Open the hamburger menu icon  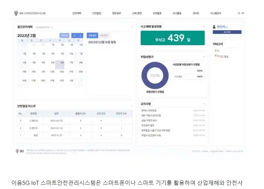click(x=239, y=13)
